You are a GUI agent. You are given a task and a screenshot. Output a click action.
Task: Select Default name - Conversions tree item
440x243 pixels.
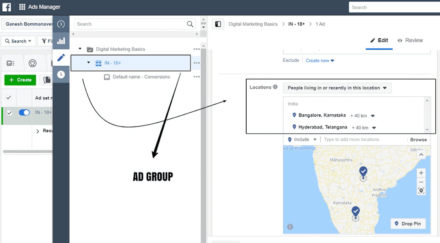click(x=141, y=77)
